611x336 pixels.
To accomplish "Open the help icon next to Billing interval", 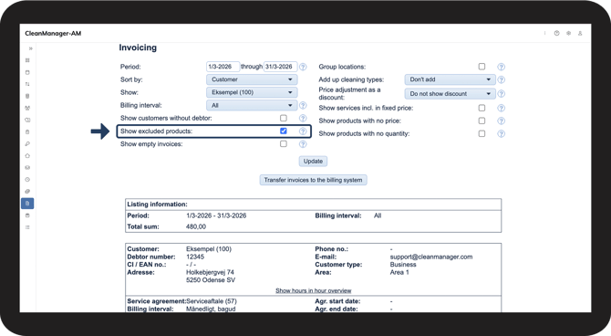I will click(x=303, y=105).
